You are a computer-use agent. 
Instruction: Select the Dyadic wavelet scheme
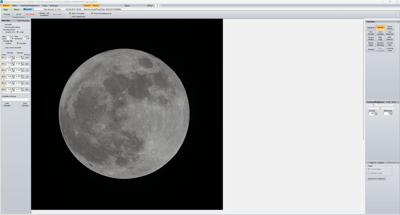tap(4, 32)
